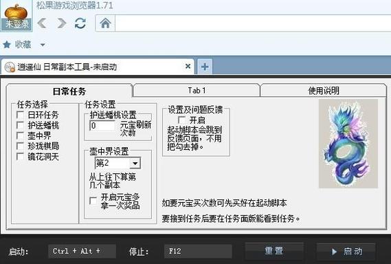The height and width of the screenshot is (264, 391).
Task: Click the 停止 hotkey field F12
Action: point(198,251)
